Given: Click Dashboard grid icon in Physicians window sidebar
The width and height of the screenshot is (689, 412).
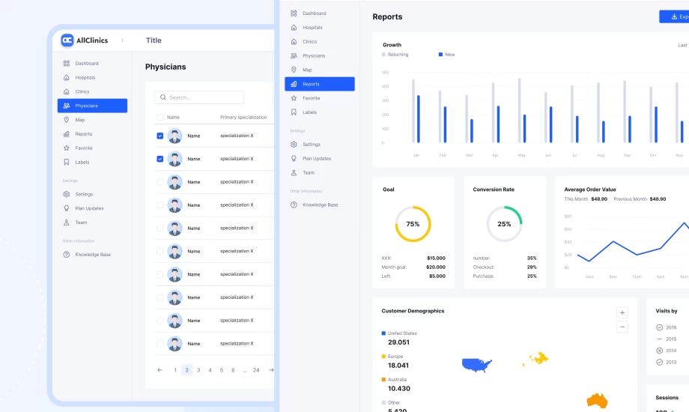Looking at the screenshot, I should (67, 64).
